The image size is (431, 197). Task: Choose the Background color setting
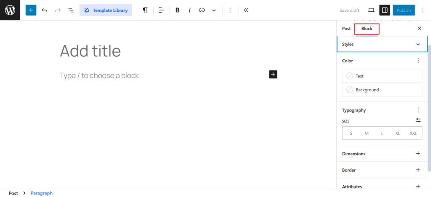pyautogui.click(x=382, y=90)
